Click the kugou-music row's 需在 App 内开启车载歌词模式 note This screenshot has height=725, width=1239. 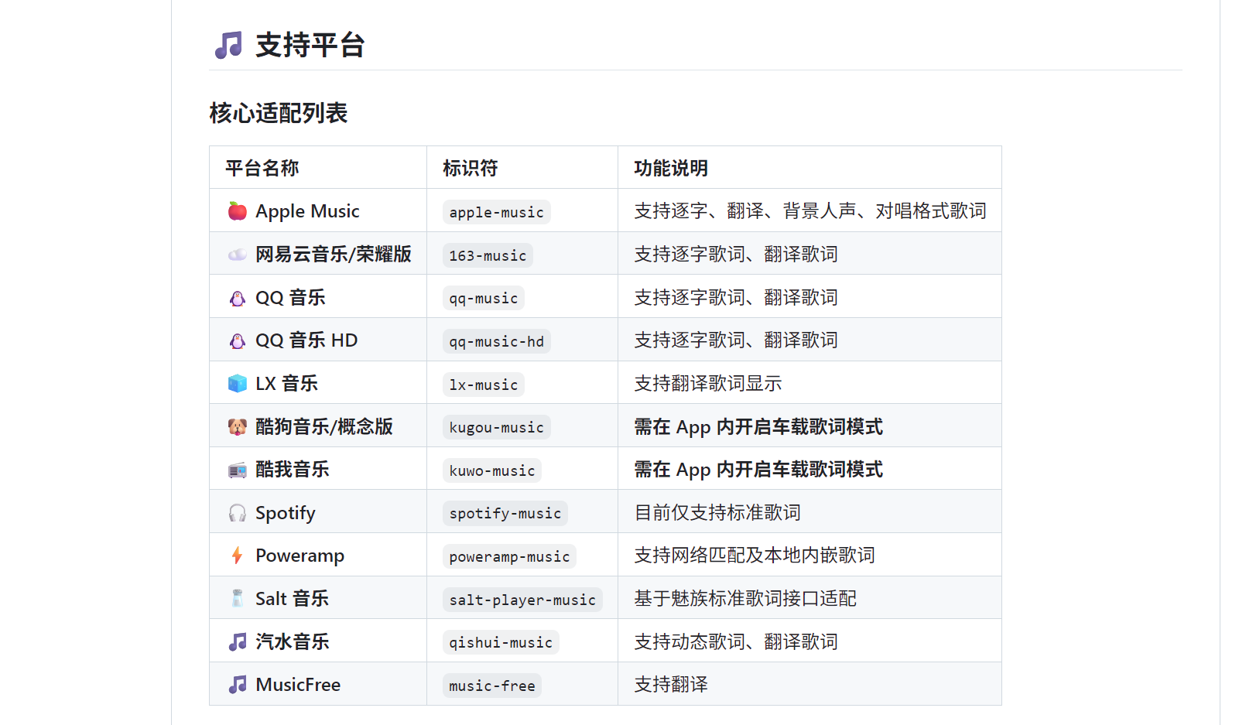pos(758,427)
